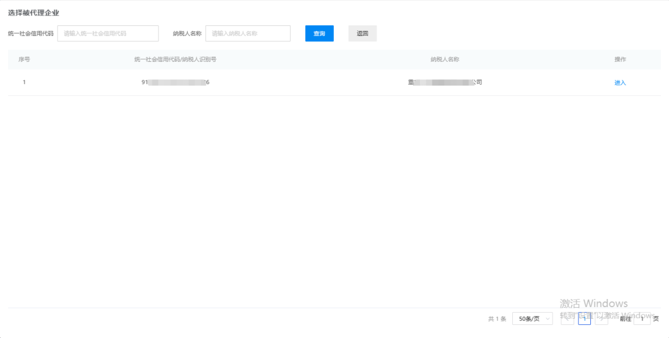Screen dimensions: 669x338
Task: Go to previous page with left arrow
Action: 567,319
